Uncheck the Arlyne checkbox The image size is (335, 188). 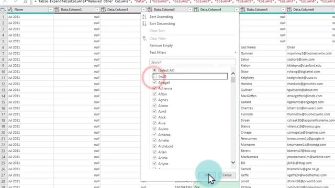[154, 163]
